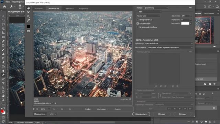
Task: Select the Dodge tool in Photoshop toolbar
Action: tap(3, 75)
